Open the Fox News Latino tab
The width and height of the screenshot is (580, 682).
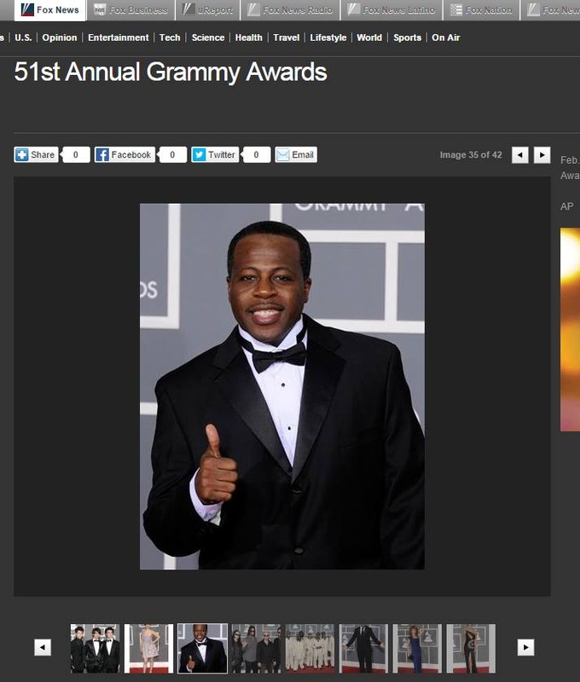[x=391, y=10]
